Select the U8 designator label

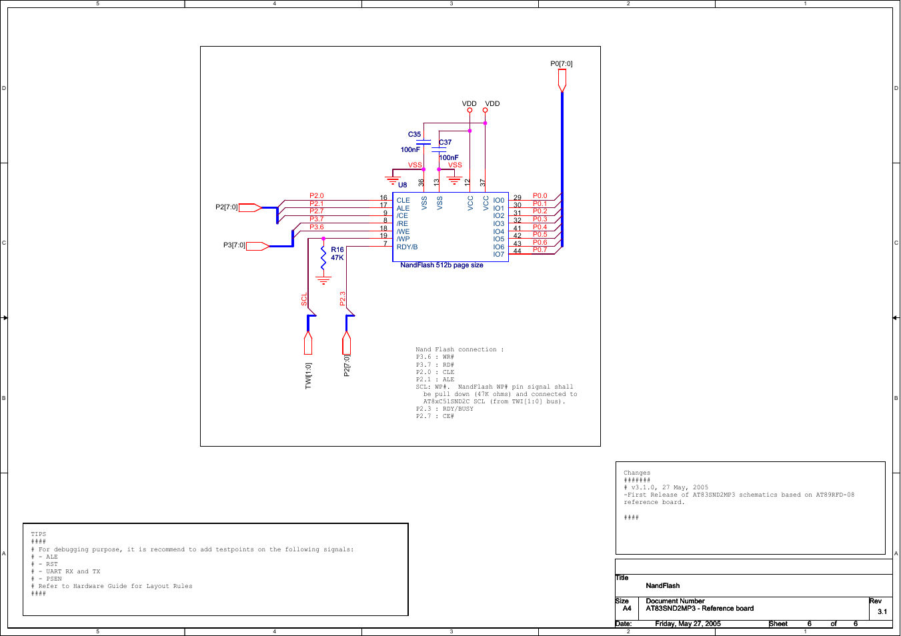click(402, 185)
